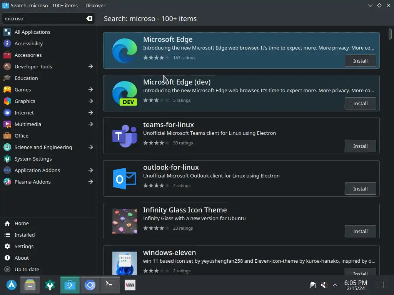The height and width of the screenshot is (295, 394).
Task: Switch to Discover in the taskbar
Action: tap(70, 285)
